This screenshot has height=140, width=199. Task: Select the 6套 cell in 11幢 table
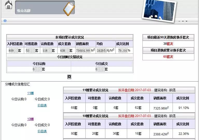116,108
